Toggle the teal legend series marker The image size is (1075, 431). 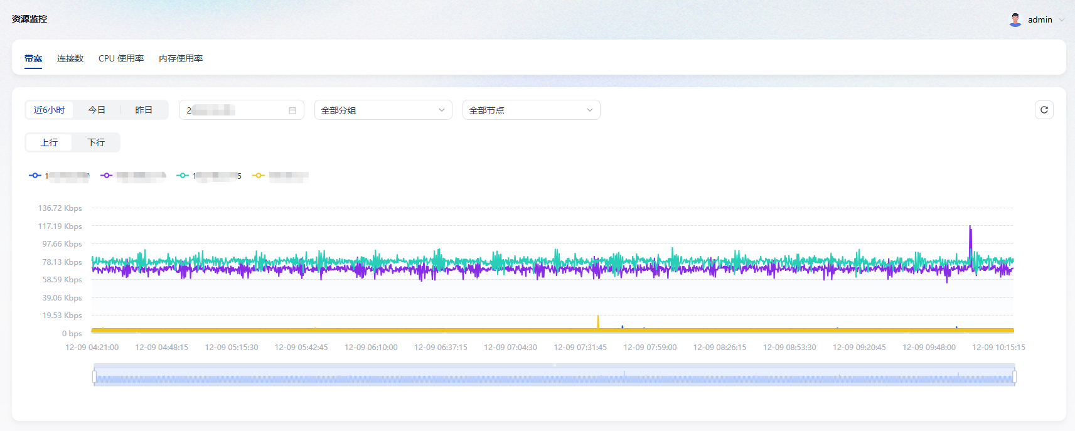[x=183, y=176]
